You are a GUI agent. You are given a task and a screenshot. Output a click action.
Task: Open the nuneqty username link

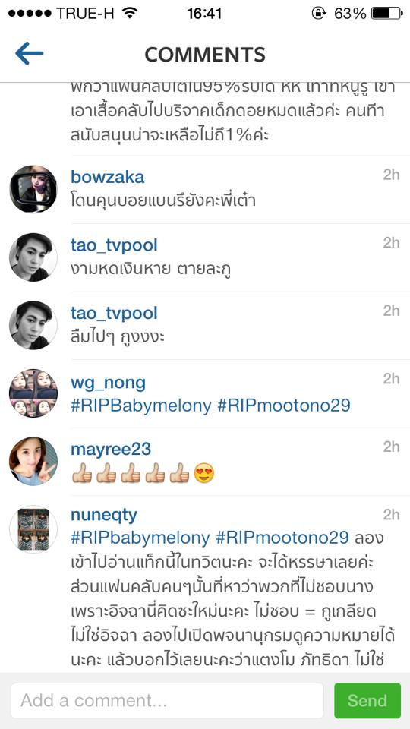[x=104, y=515]
